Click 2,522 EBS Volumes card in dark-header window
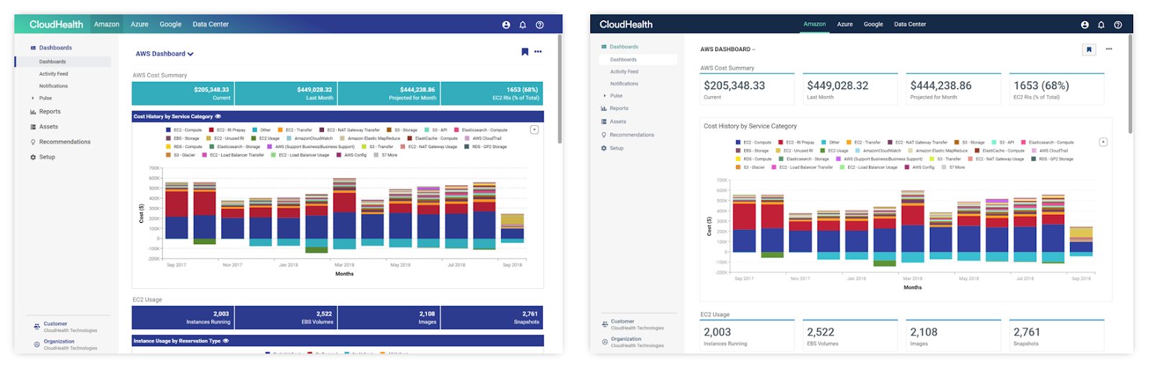Image resolution: width=1149 pixels, height=370 pixels. [x=850, y=336]
